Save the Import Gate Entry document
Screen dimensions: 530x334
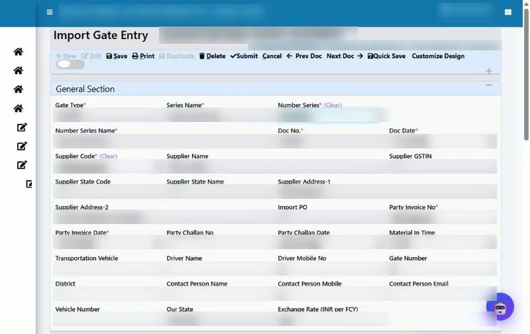click(117, 56)
